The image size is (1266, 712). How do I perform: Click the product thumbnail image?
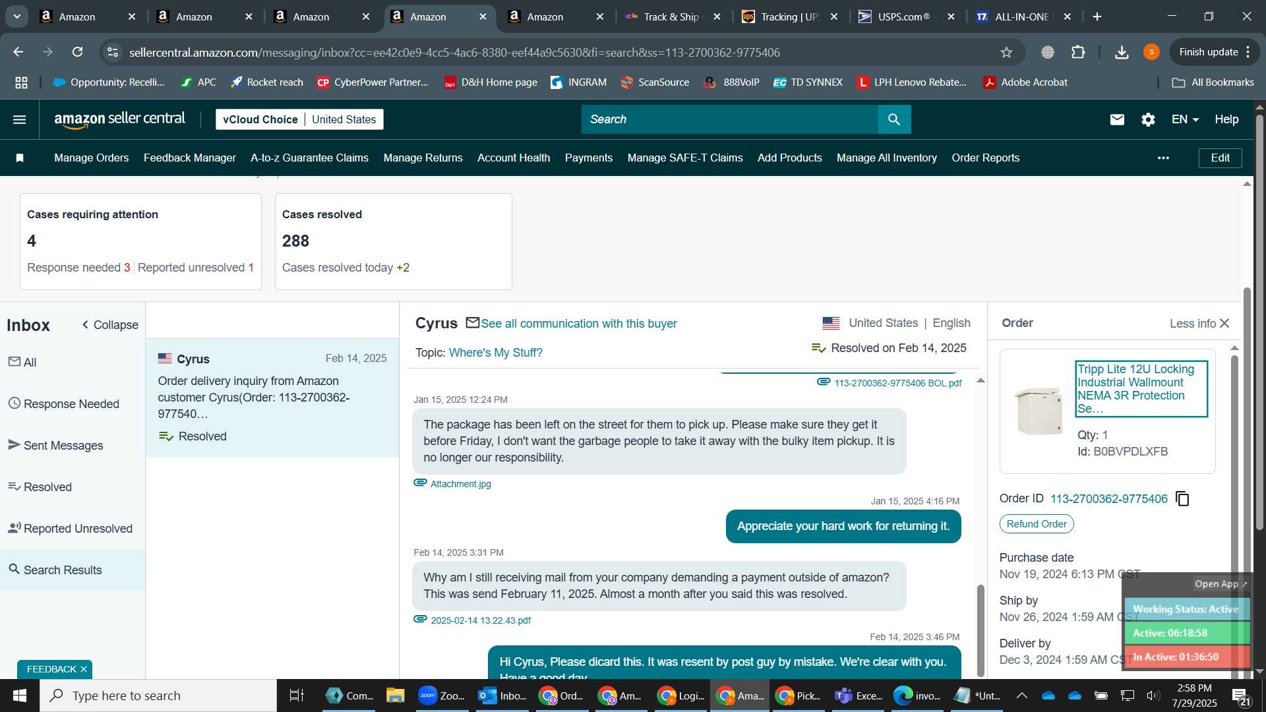[1039, 411]
